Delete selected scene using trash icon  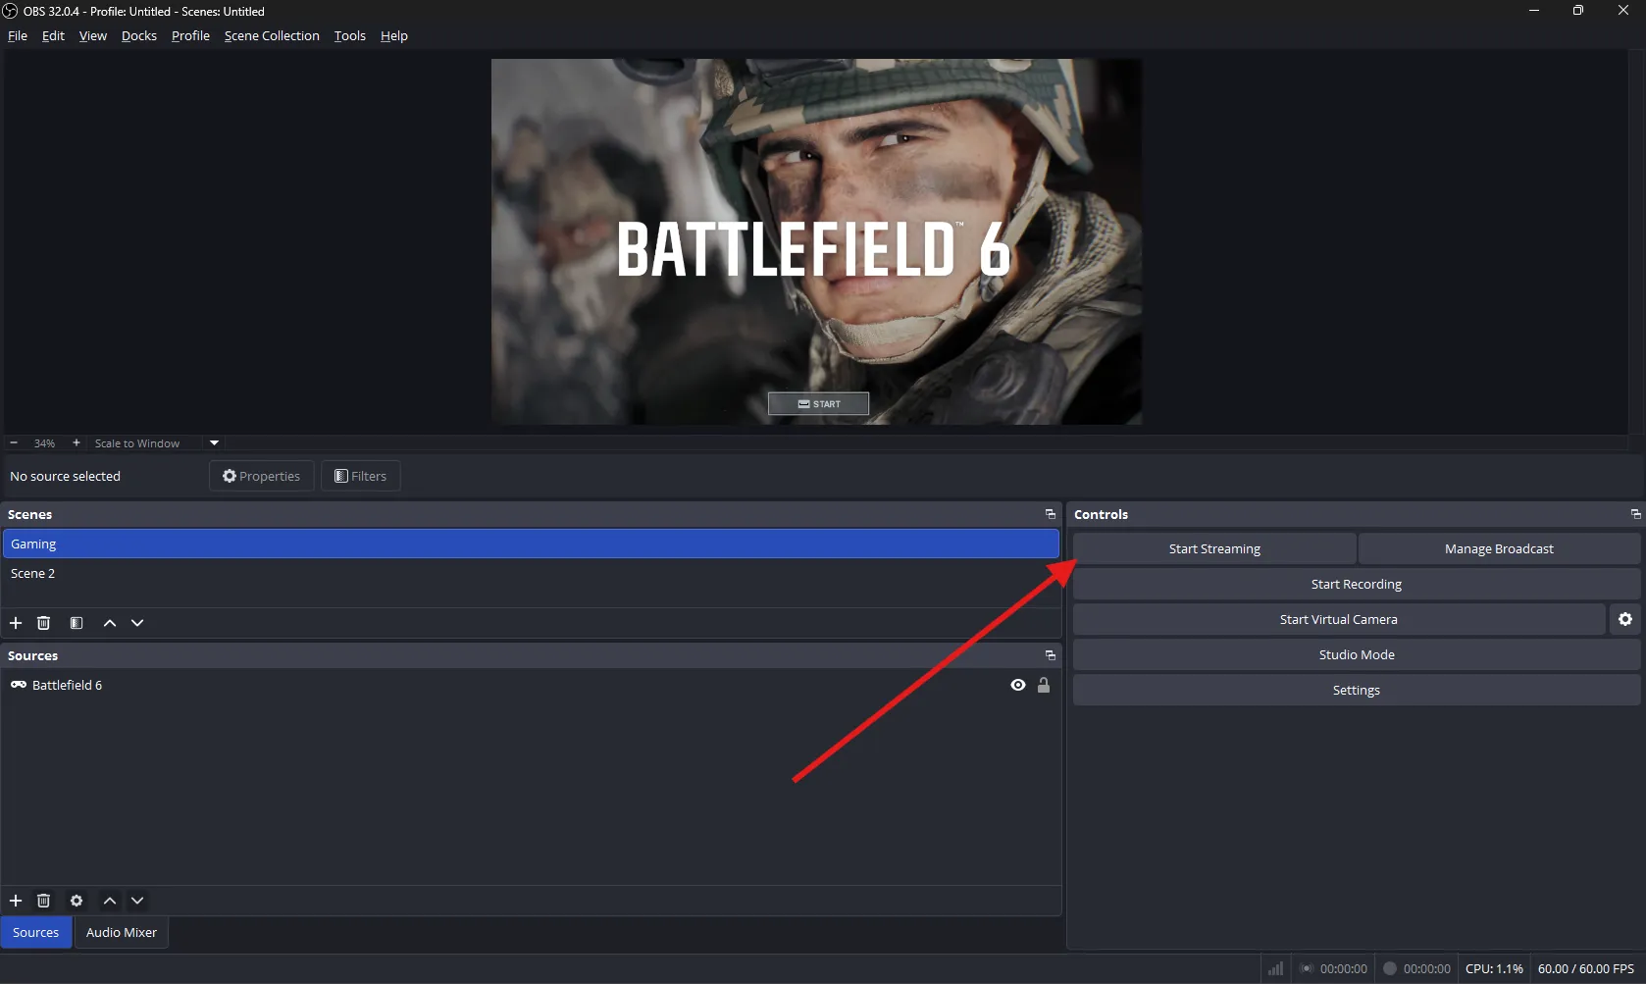43,623
